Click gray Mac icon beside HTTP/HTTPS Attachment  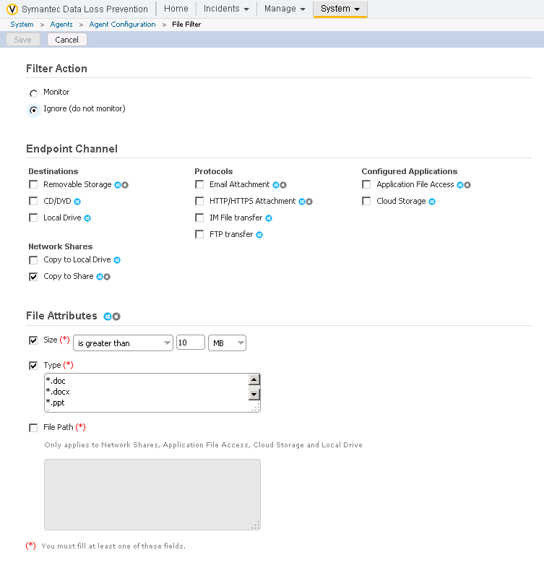(309, 202)
